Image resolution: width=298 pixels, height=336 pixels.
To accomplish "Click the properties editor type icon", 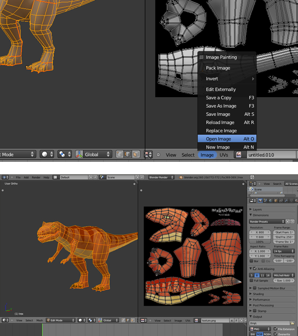I will [252, 201].
